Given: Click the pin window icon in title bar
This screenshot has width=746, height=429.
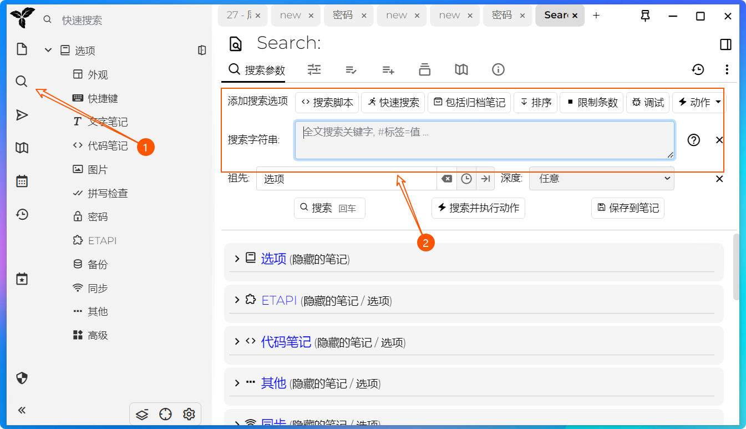Looking at the screenshot, I should coord(646,16).
